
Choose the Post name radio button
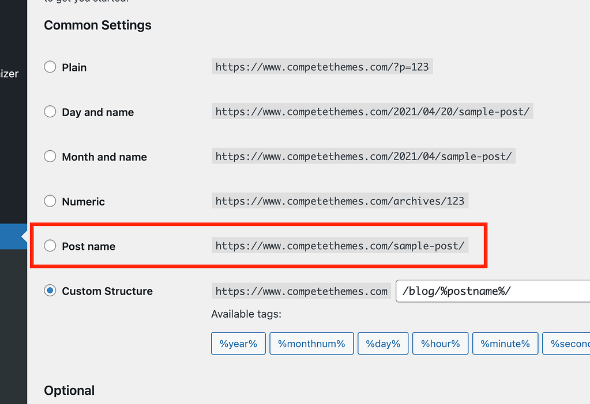point(50,246)
